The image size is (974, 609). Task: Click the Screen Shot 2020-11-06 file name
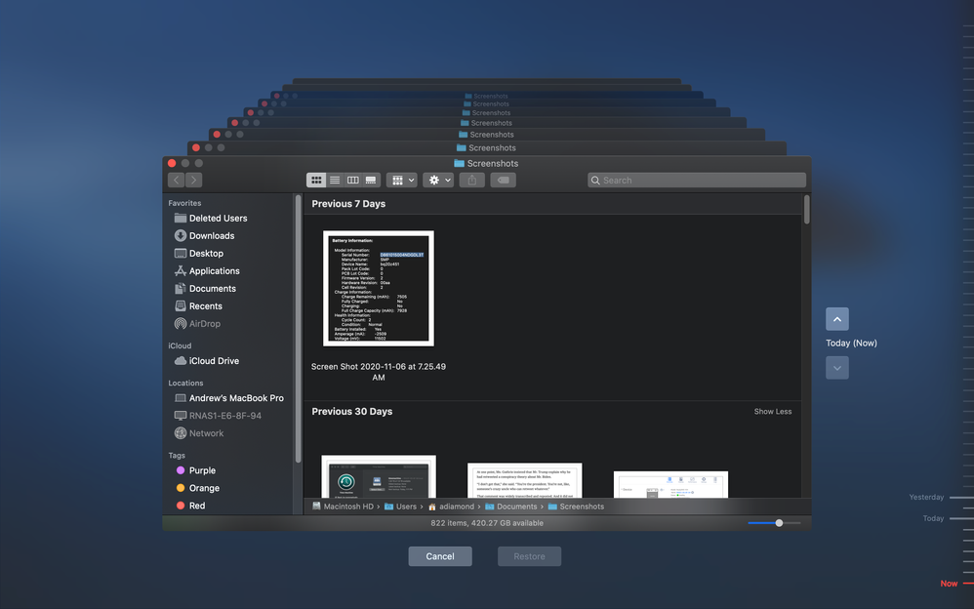point(379,372)
